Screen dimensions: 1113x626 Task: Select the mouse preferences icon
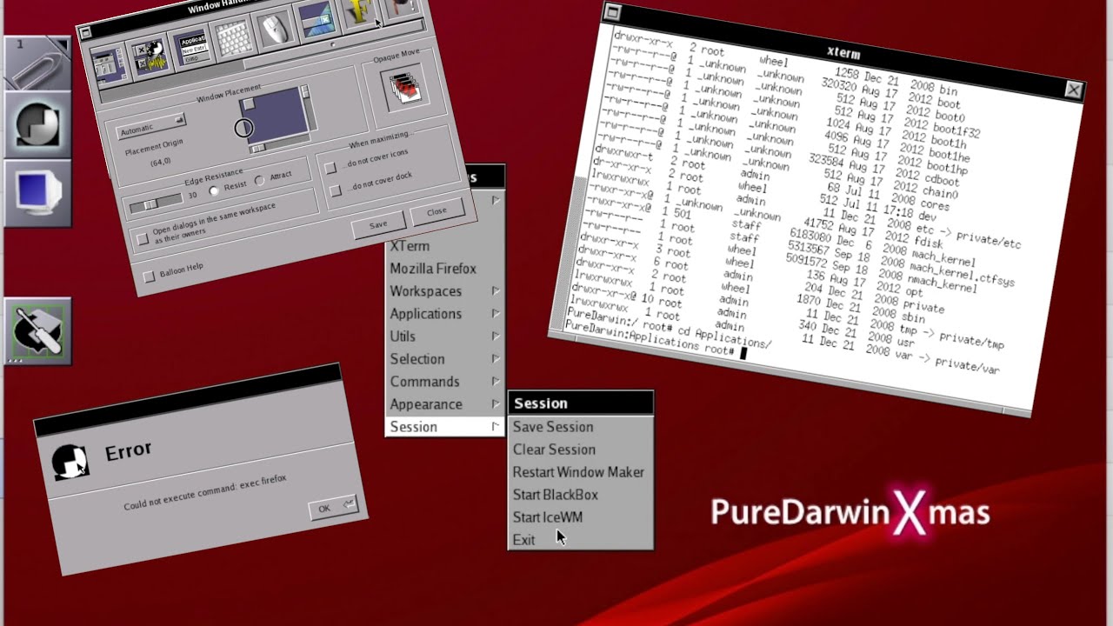(x=275, y=31)
